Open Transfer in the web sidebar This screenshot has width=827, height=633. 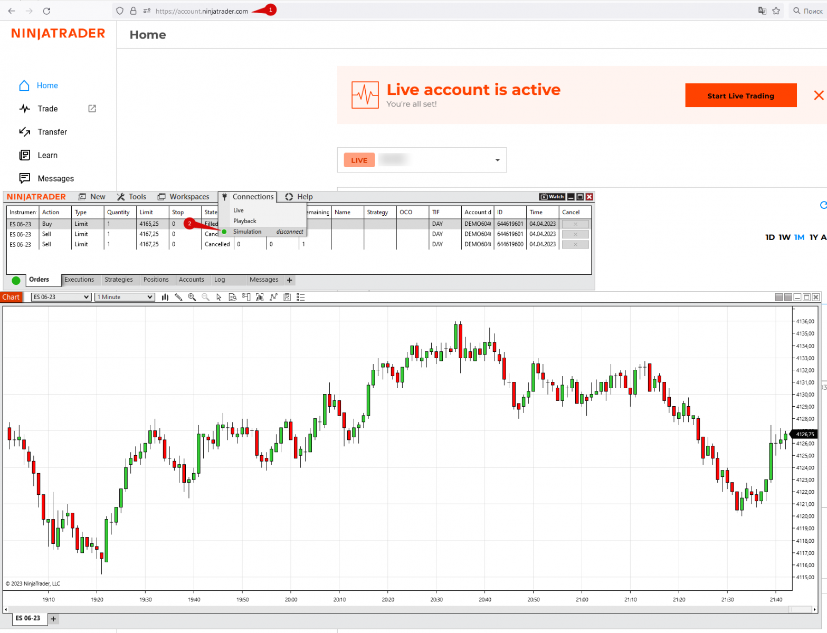pos(43,132)
